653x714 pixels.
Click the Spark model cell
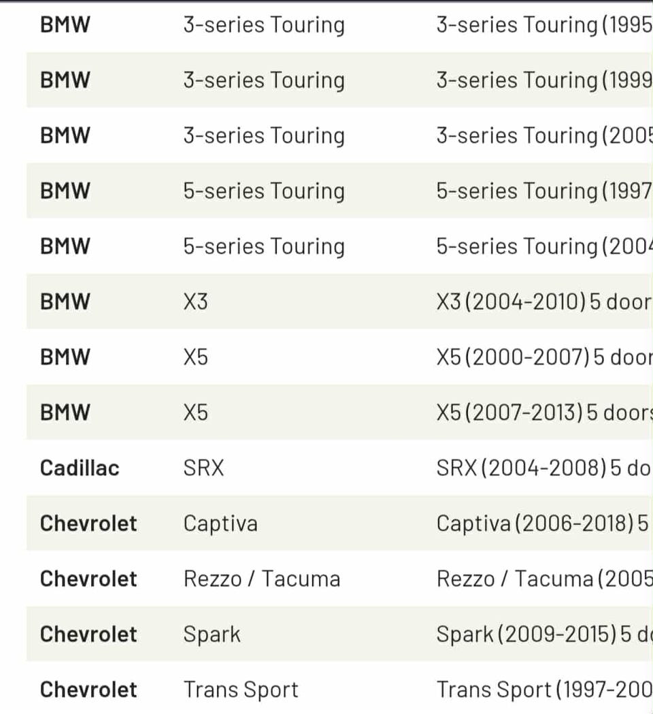point(212,634)
